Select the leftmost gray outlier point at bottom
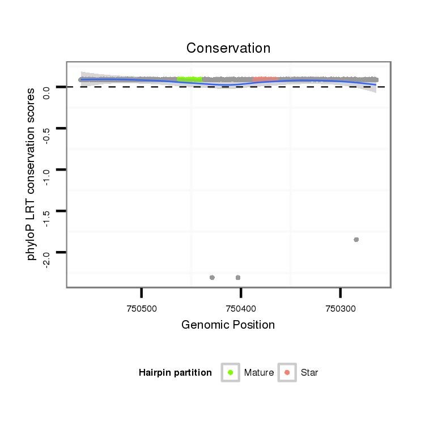 (x=212, y=278)
